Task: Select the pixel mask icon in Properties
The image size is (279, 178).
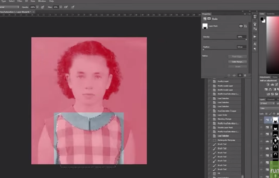Action: click(209, 19)
